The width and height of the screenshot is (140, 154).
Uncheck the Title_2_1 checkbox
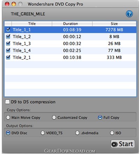coord(8,57)
